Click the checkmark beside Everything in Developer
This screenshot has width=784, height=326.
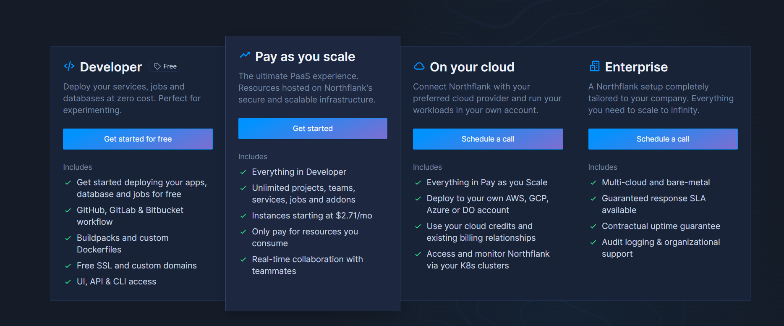[x=243, y=172]
